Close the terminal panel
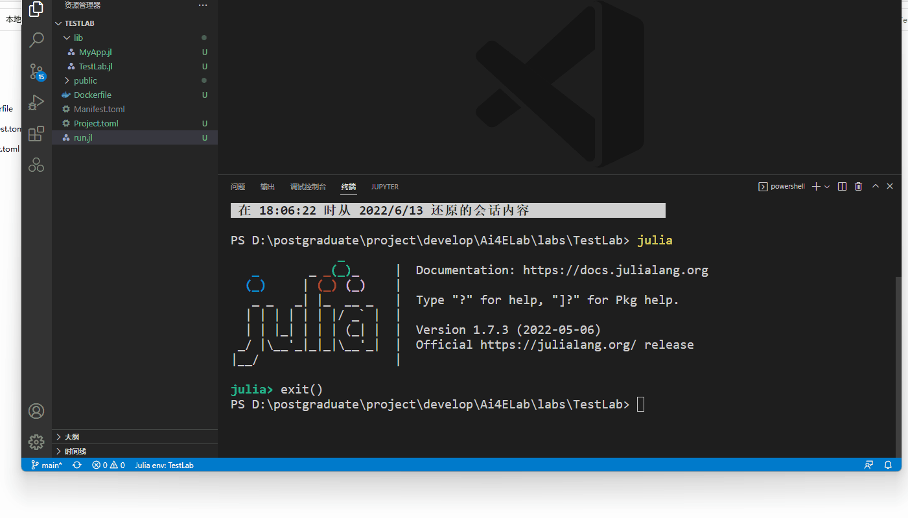 tap(890, 186)
